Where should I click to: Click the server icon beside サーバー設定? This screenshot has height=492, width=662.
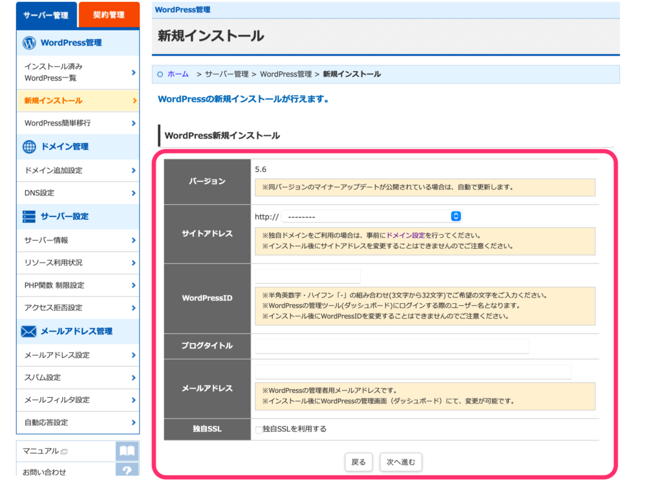tap(29, 217)
